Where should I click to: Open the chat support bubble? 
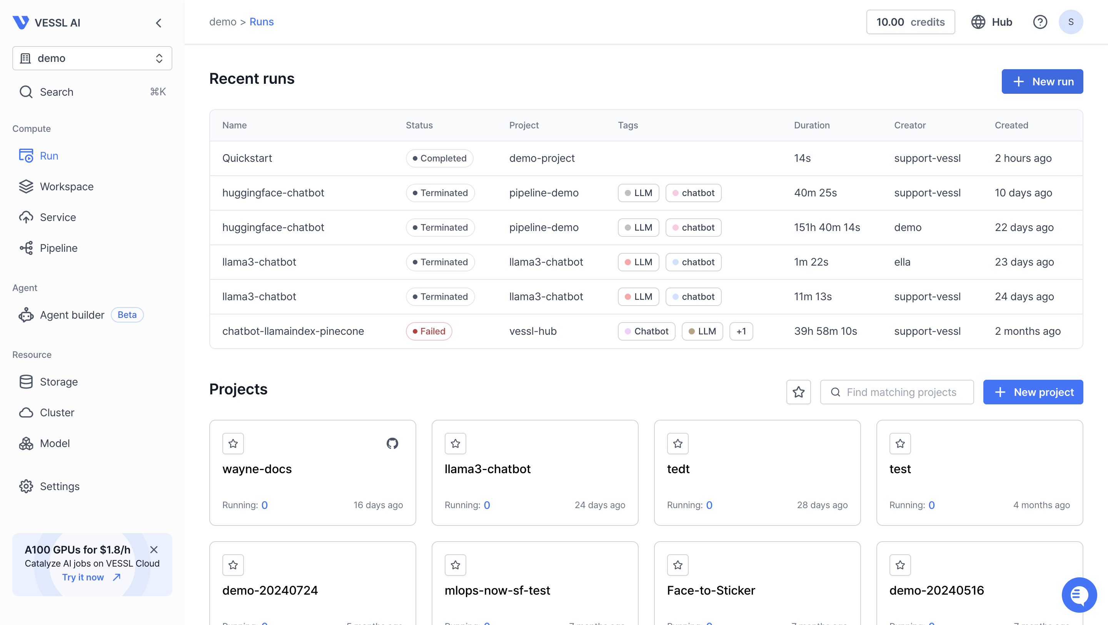click(1079, 595)
